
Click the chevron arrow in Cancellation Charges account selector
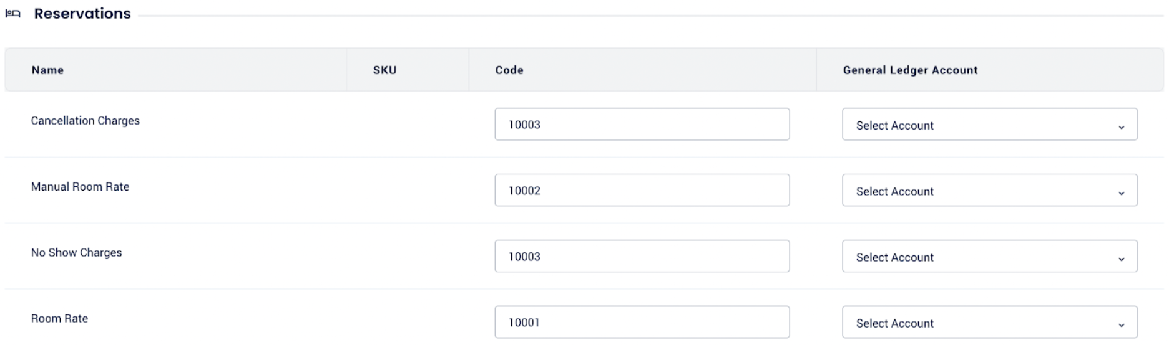(1121, 126)
